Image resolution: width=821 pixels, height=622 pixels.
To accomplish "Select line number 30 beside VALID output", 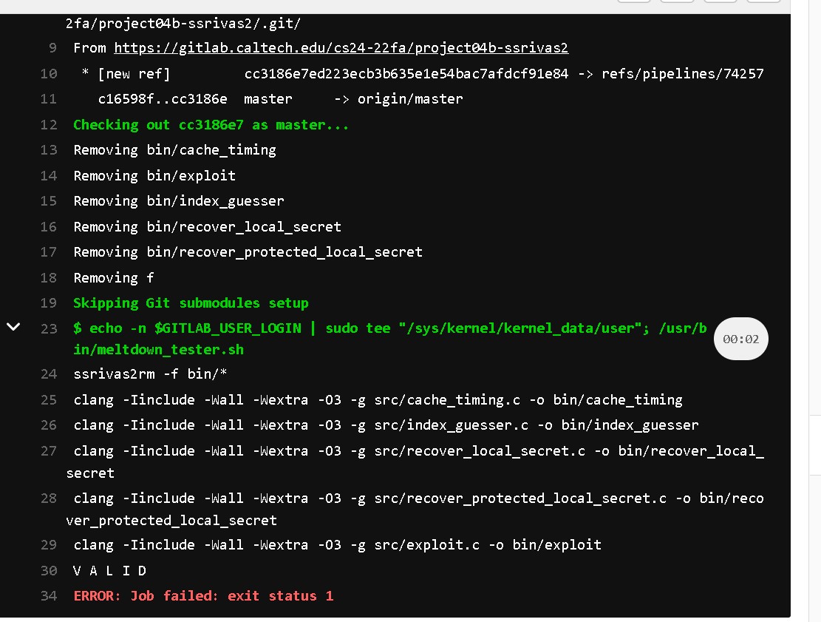I will (x=49, y=571).
